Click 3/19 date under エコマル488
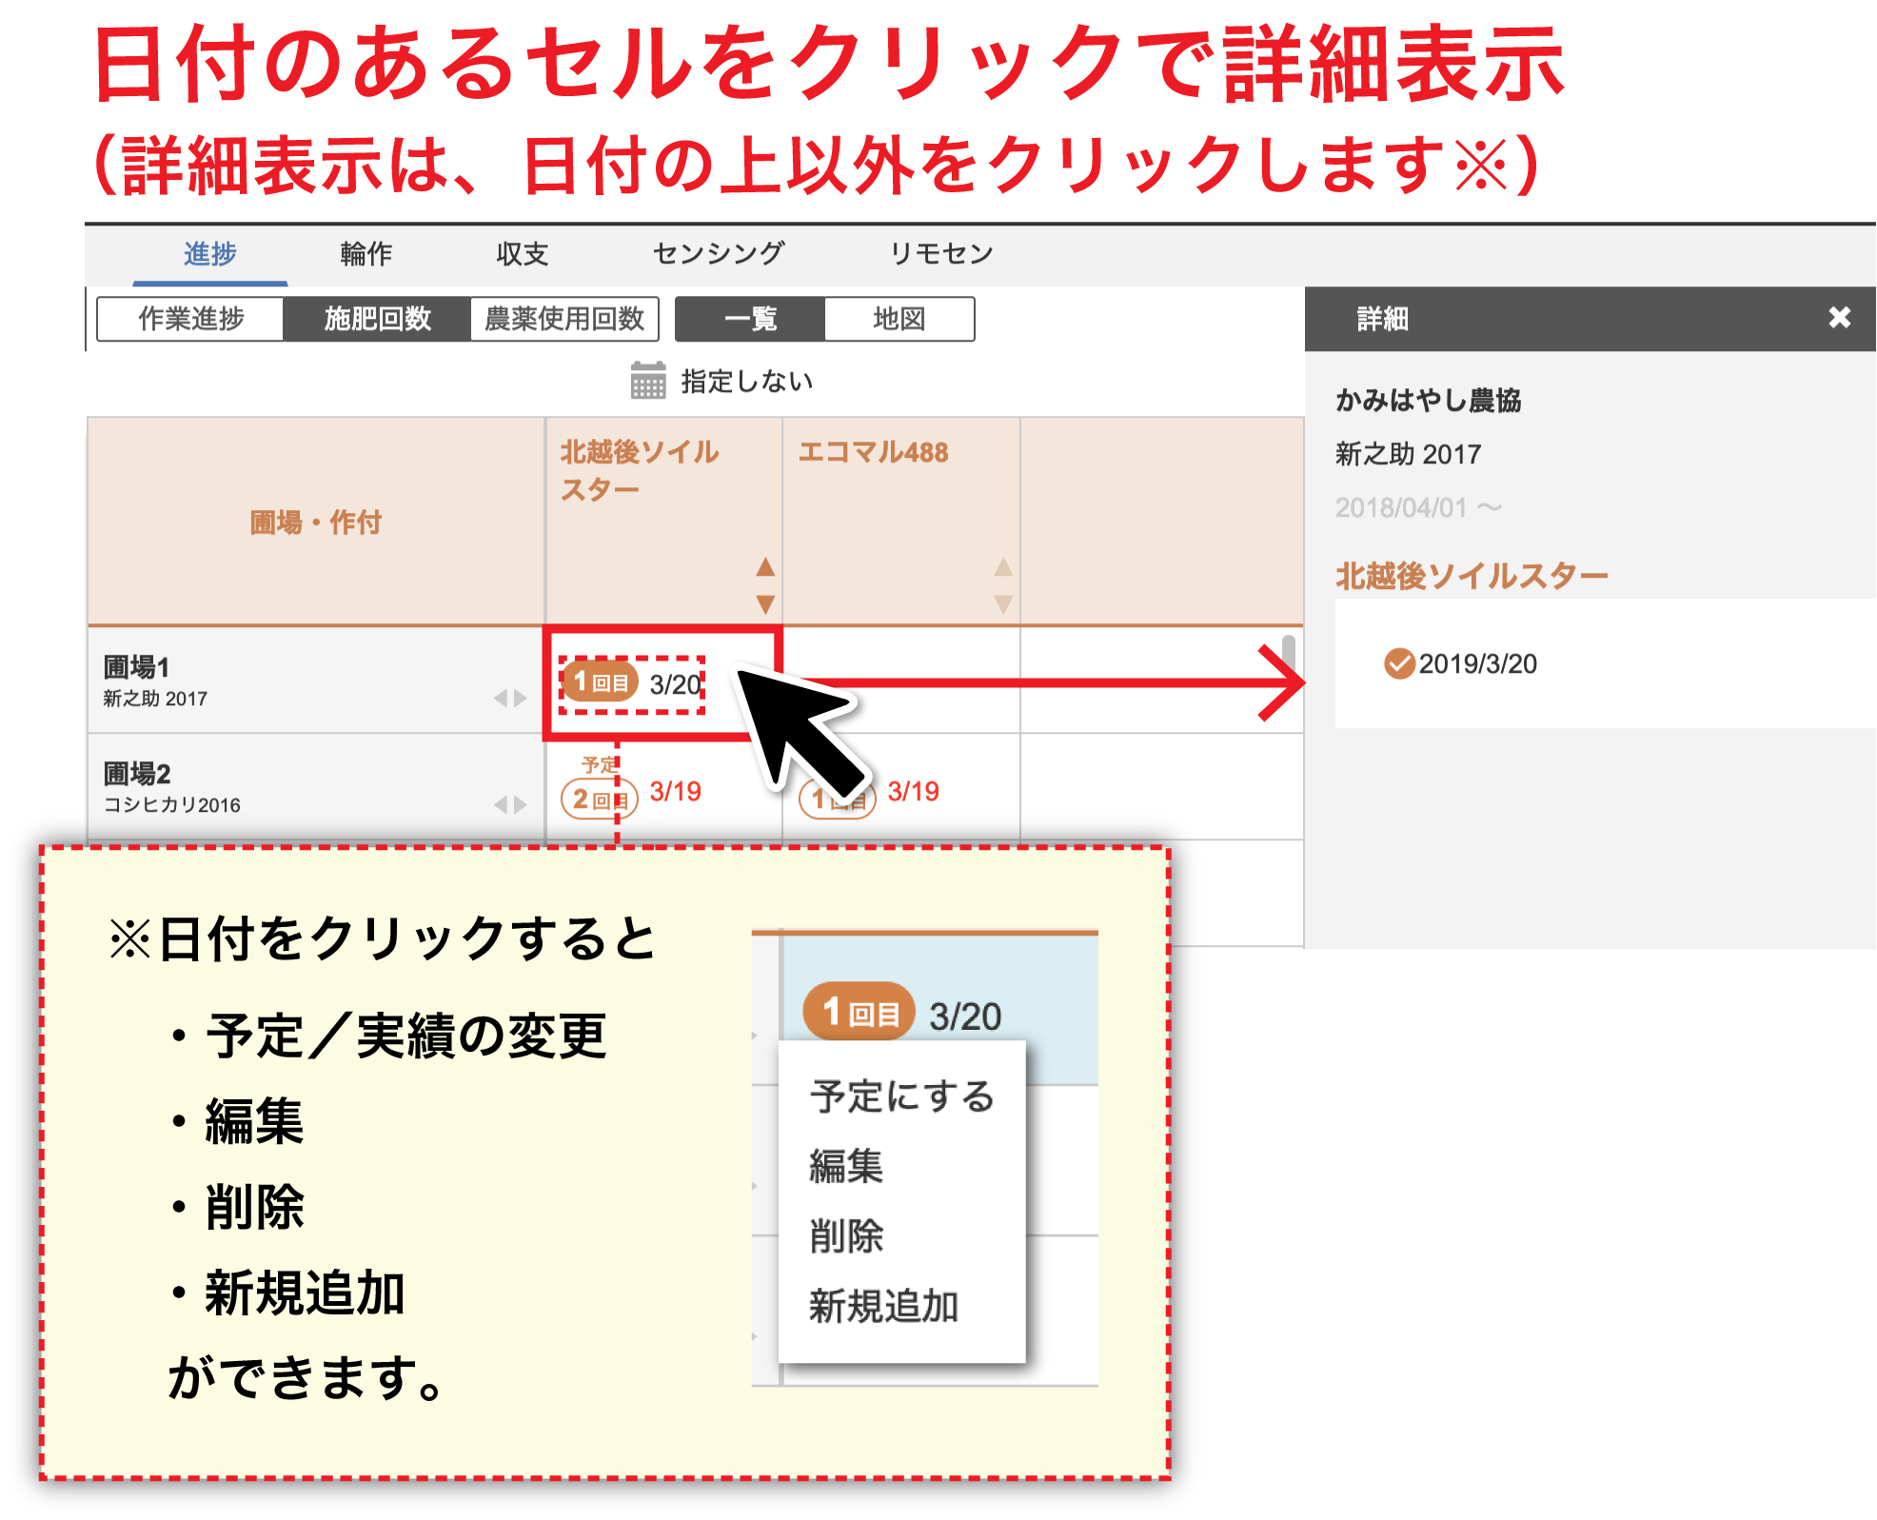Screen dimensions: 1877x1520 [914, 791]
